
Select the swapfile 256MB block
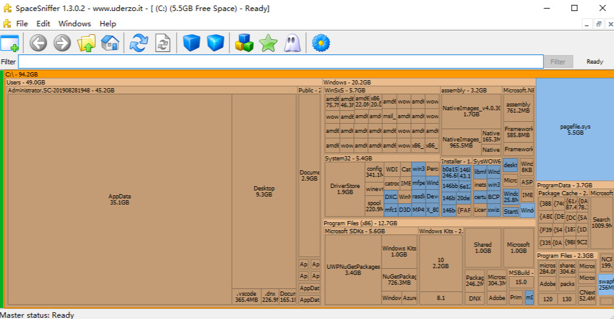pyautogui.click(x=606, y=284)
